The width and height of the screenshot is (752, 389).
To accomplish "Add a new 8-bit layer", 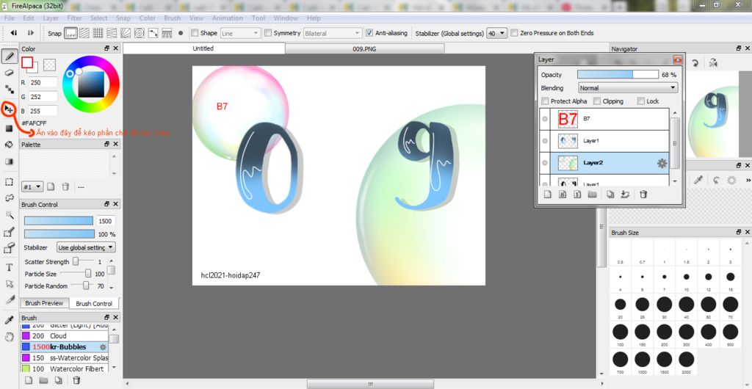I will click(x=563, y=194).
